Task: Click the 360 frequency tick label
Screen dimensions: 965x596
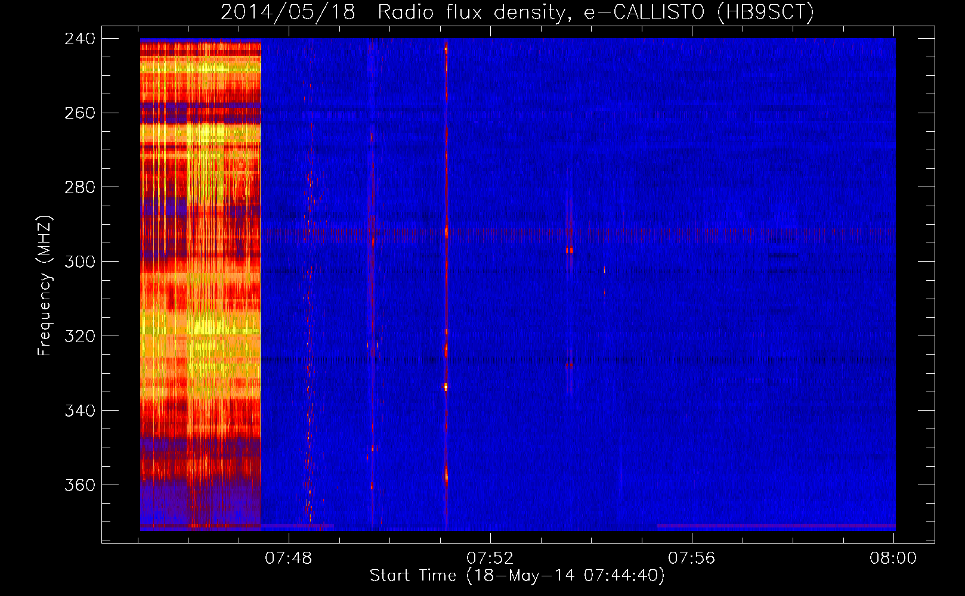Action: point(80,486)
